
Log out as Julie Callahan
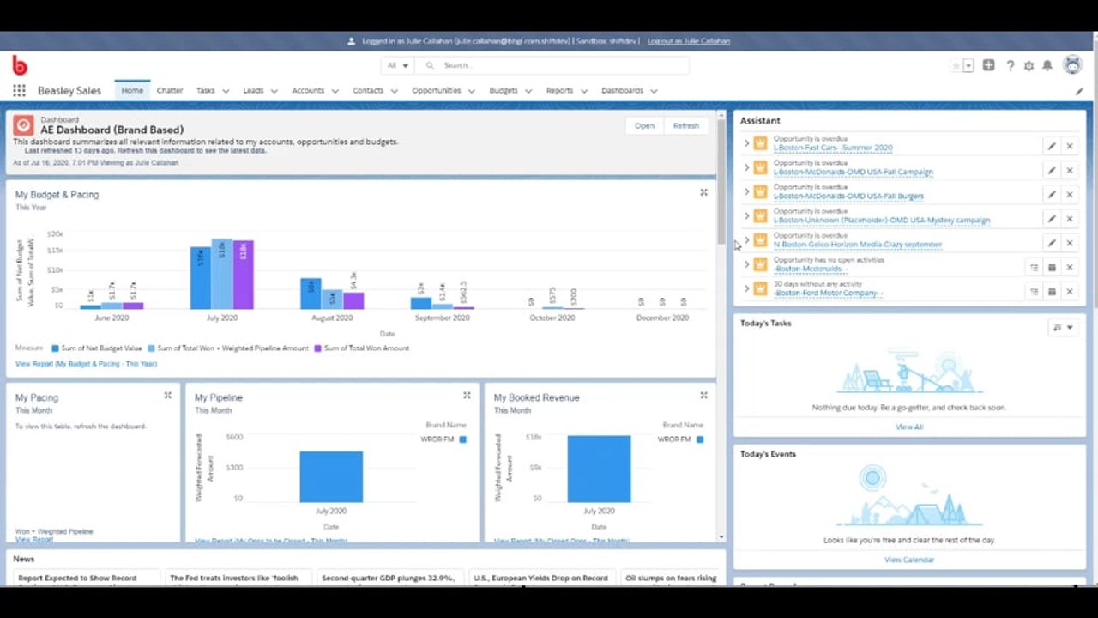coord(689,41)
